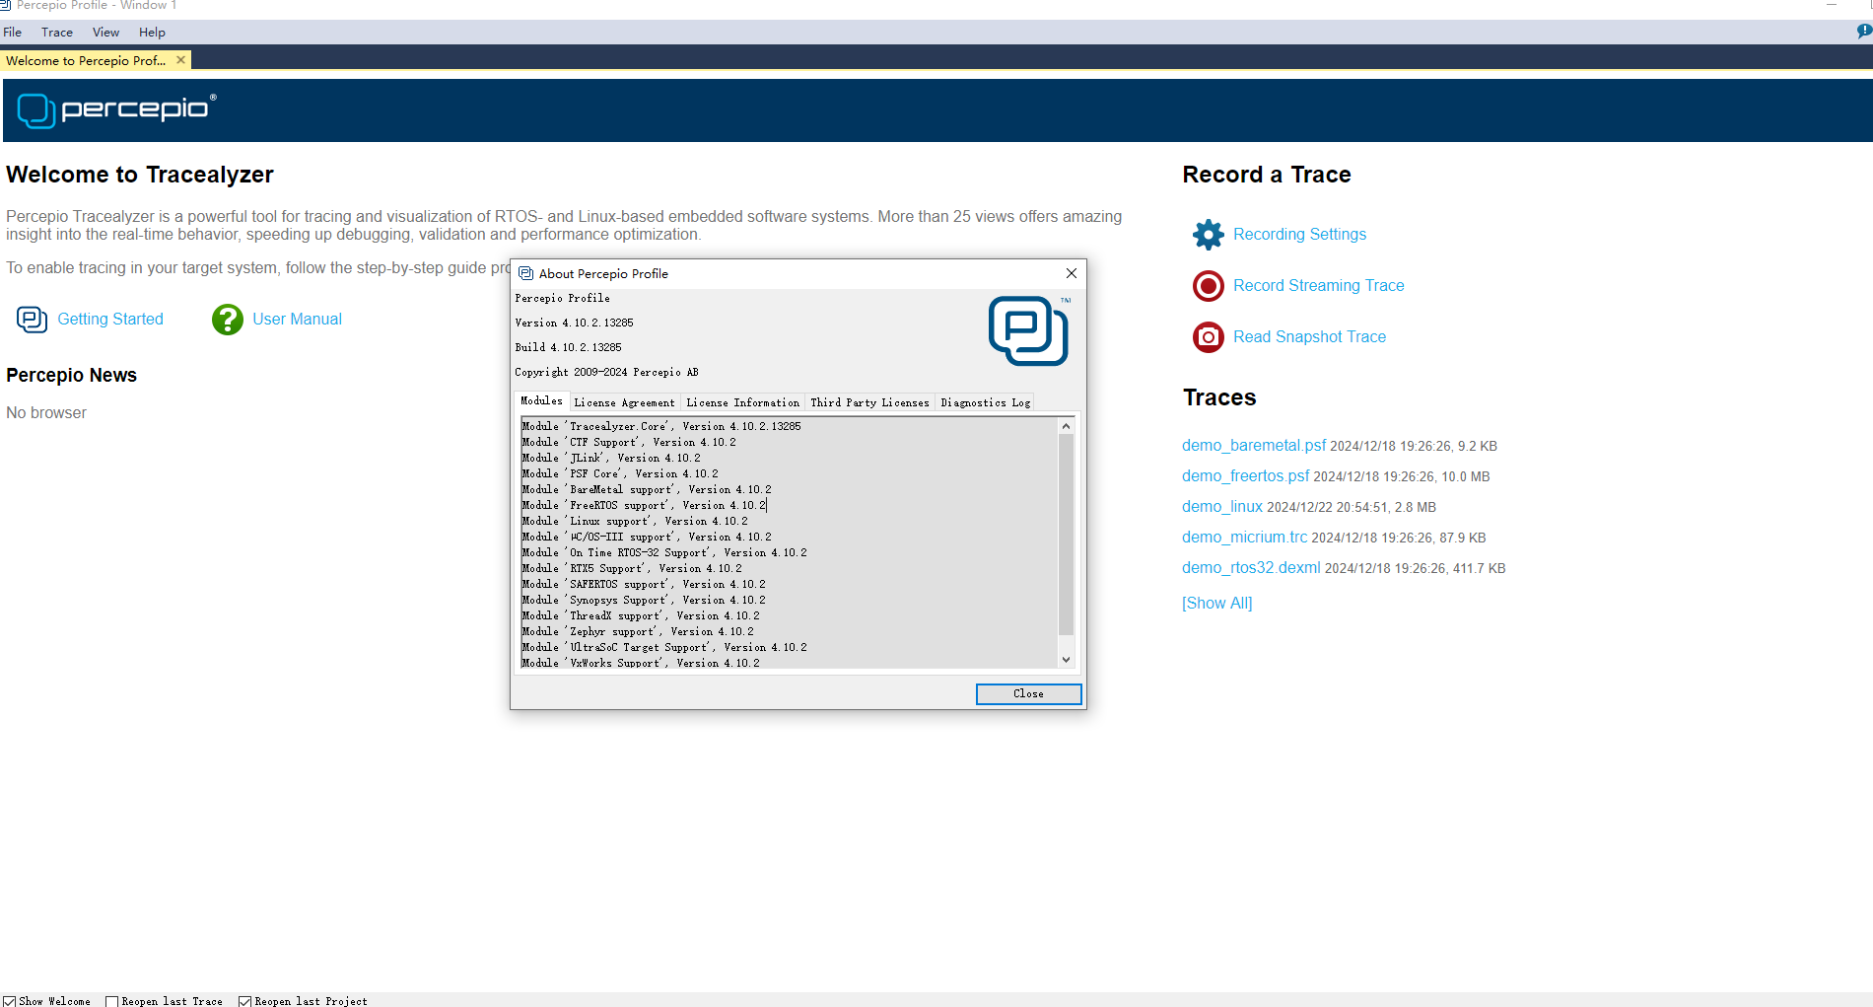Click the 'ThreadX support' module line
Image resolution: width=1873 pixels, height=1007 pixels.
click(641, 615)
